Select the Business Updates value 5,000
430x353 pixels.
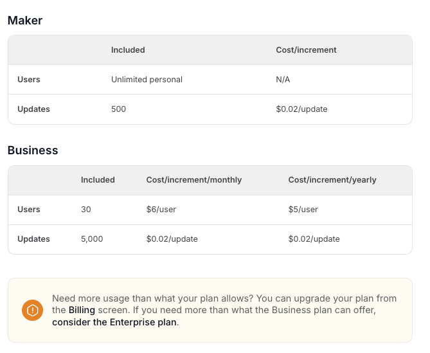coord(92,239)
